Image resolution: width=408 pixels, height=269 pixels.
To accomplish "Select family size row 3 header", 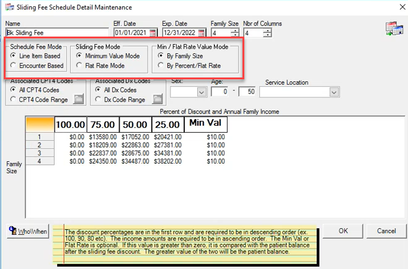I will pos(40,153).
